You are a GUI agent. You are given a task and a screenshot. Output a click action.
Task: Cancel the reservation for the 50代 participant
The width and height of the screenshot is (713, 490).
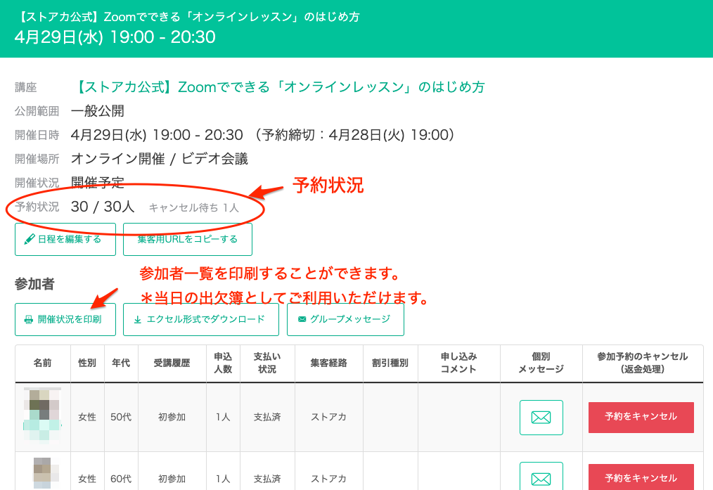point(641,418)
